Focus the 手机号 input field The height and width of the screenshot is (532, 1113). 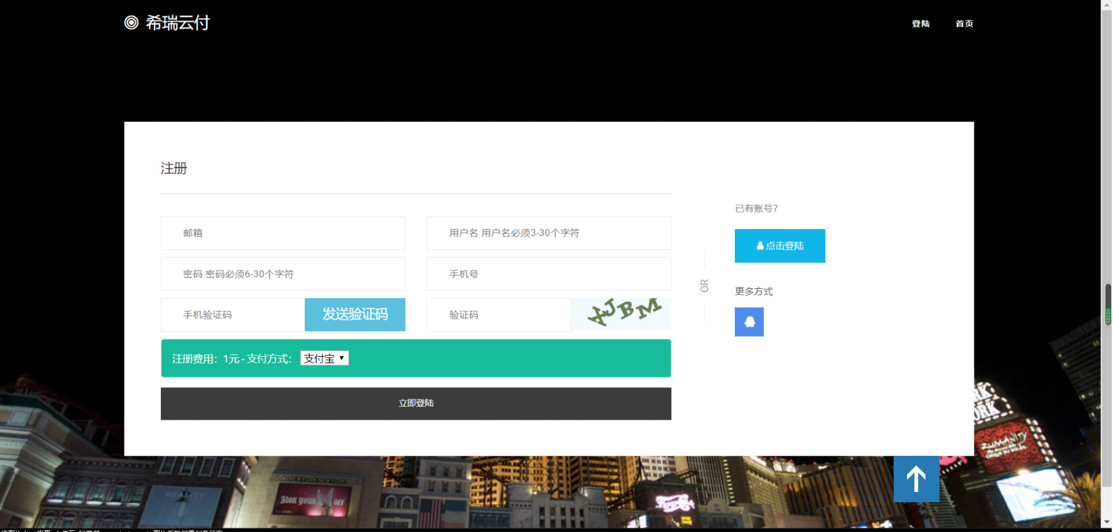549,274
